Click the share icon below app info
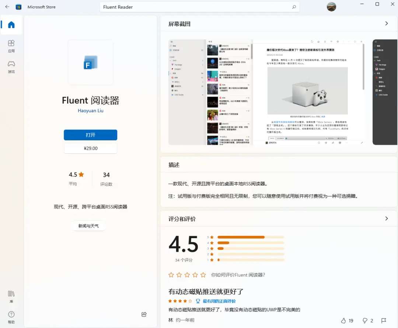Image resolution: width=398 pixels, height=328 pixels. click(144, 314)
